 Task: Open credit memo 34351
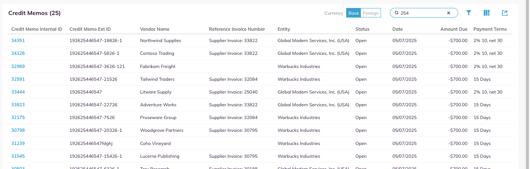(x=18, y=41)
